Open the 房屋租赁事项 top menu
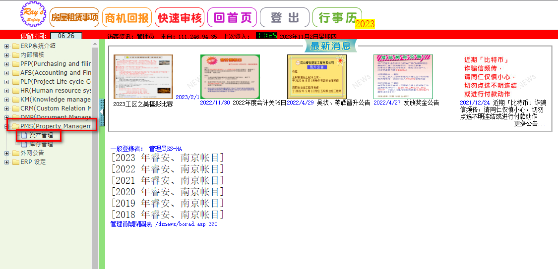Screen dimensions: 558x269 (75, 17)
